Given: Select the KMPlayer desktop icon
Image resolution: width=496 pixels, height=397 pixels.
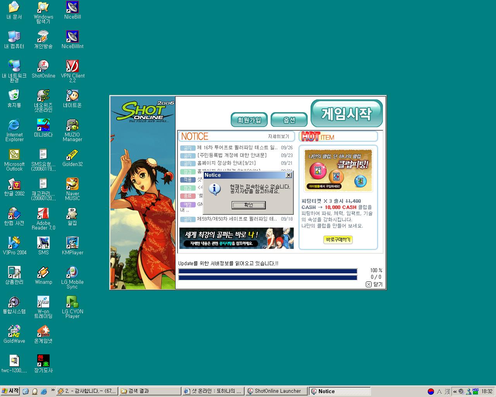Looking at the screenshot, I should point(72,246).
